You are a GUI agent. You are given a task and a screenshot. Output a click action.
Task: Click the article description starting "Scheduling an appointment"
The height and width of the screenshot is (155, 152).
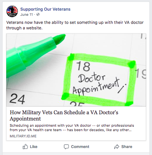(72, 128)
